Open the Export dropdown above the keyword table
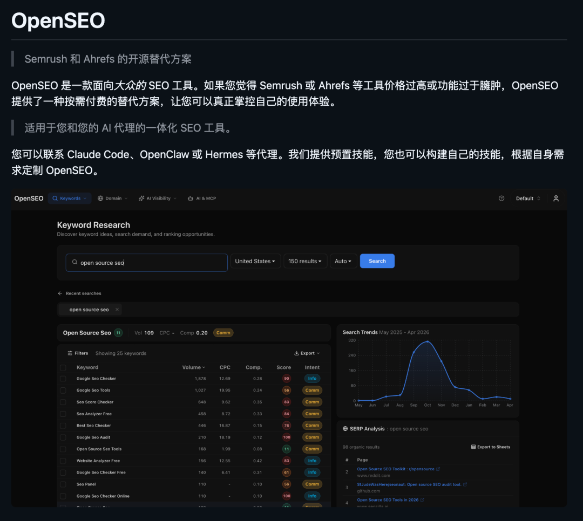 [307, 353]
